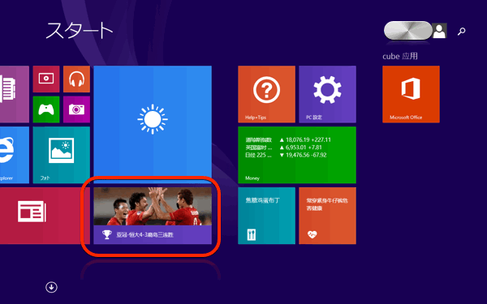Launch Internet Explorer tile
The width and height of the screenshot is (487, 304).
[15, 155]
